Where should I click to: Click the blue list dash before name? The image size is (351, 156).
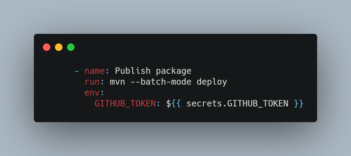77,71
